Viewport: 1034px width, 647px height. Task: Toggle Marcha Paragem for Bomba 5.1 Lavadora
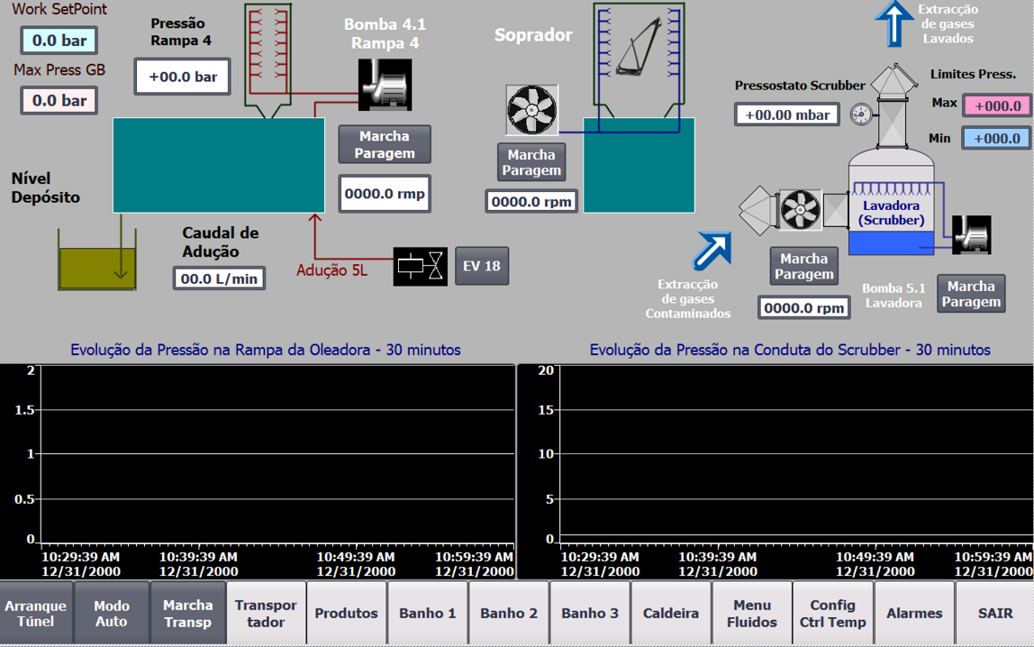click(971, 294)
